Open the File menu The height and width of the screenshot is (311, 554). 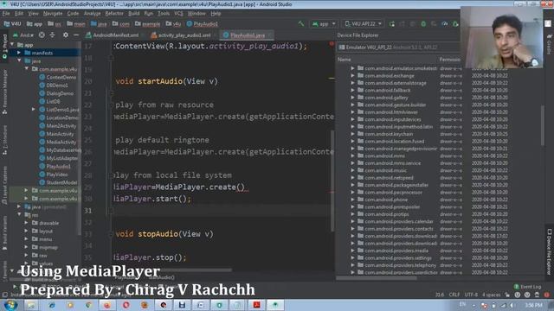click(6, 14)
